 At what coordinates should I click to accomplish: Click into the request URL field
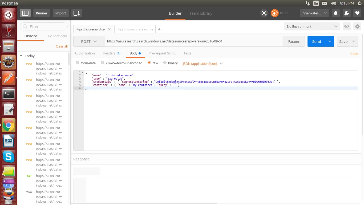(x=194, y=41)
